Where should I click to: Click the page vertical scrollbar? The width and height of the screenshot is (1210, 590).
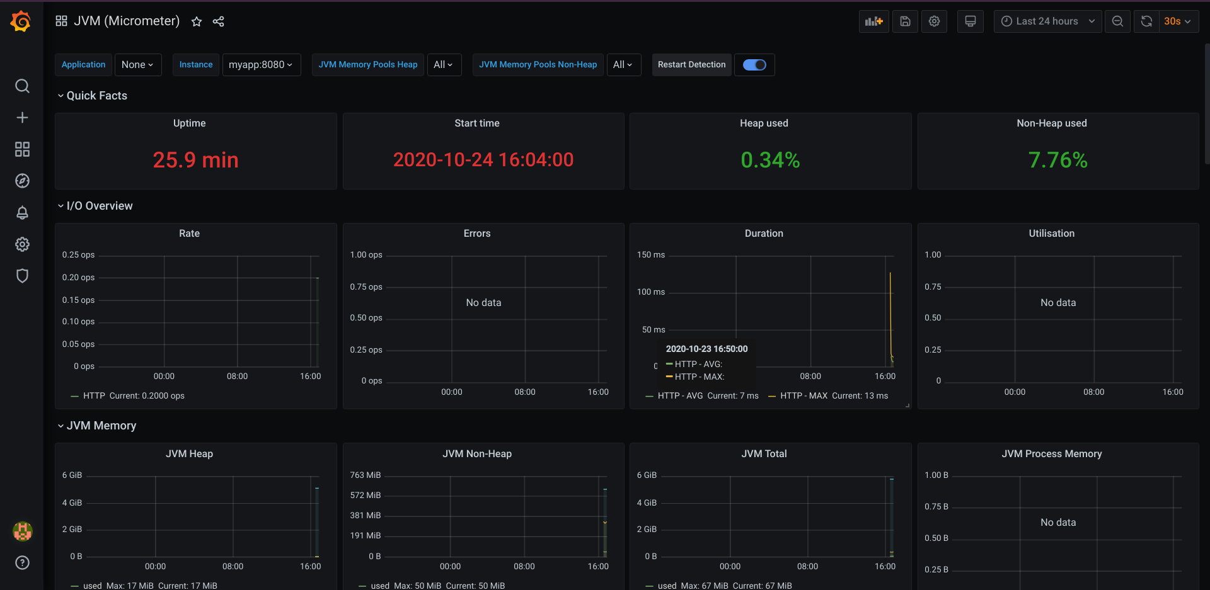(1206, 104)
